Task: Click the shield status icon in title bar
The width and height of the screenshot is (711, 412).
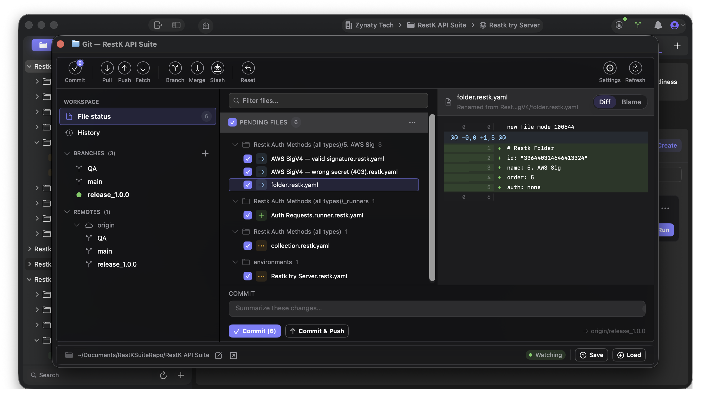Action: [x=619, y=25]
